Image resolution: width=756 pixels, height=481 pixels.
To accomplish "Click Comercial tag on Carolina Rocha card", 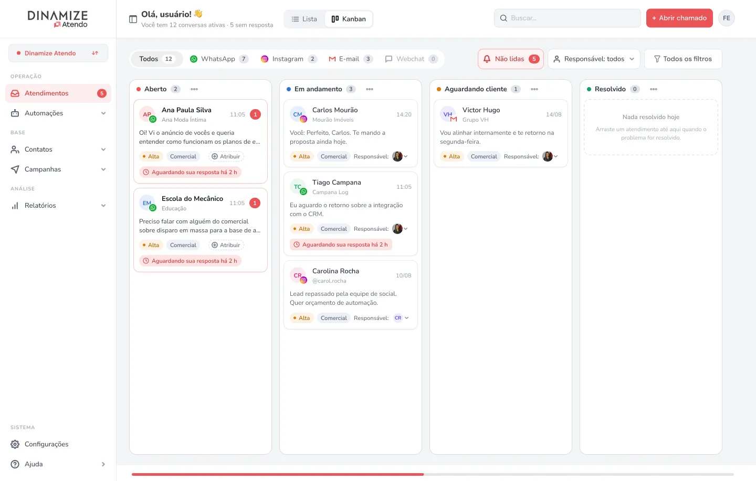I will coord(334,318).
